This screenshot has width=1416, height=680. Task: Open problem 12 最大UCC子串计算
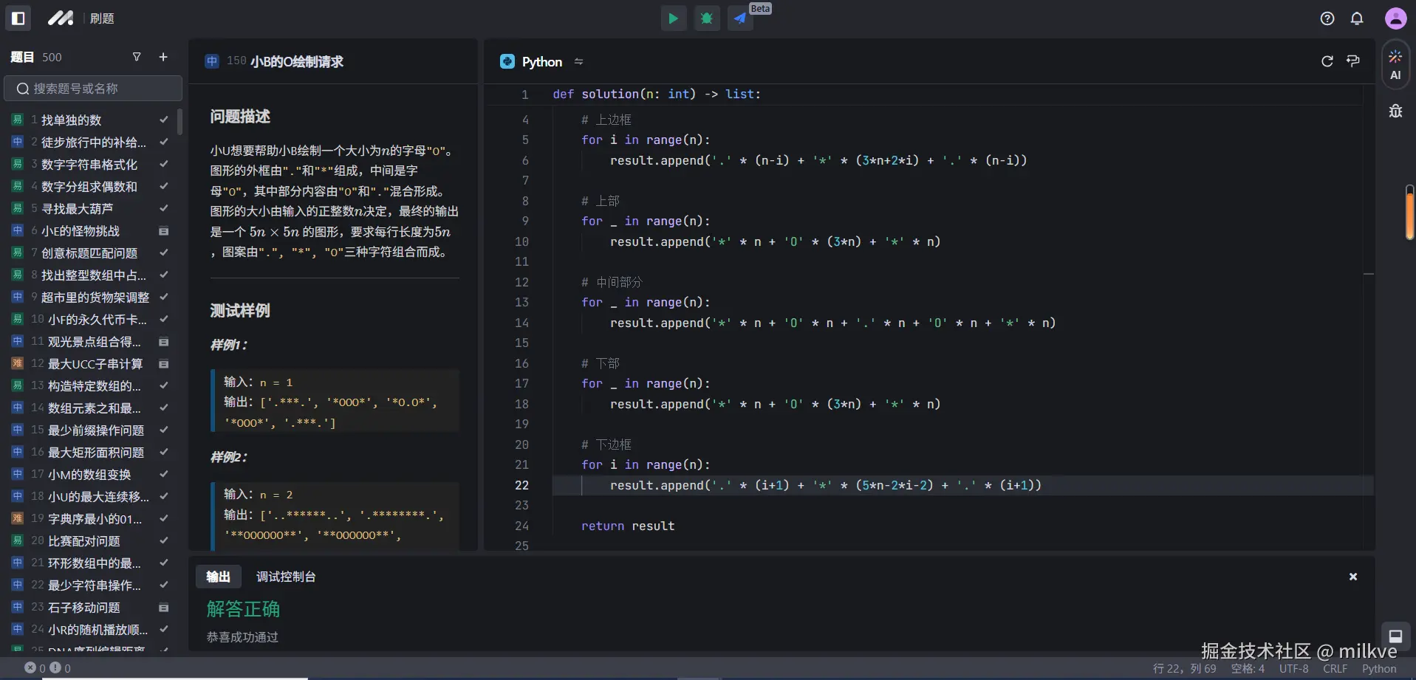tap(95, 364)
